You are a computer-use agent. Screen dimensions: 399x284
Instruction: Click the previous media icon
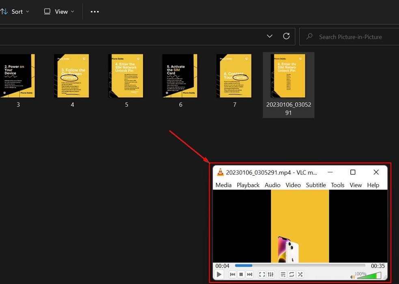point(232,274)
